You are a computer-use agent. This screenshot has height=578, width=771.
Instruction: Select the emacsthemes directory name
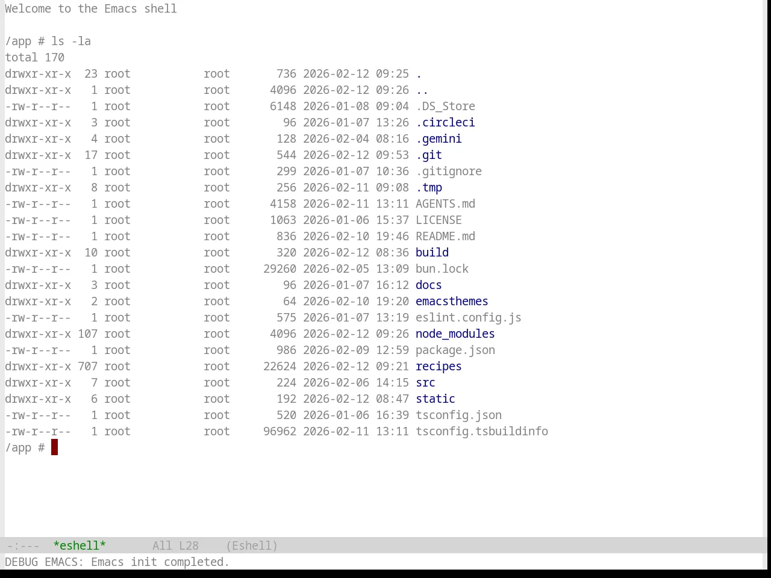[452, 301]
